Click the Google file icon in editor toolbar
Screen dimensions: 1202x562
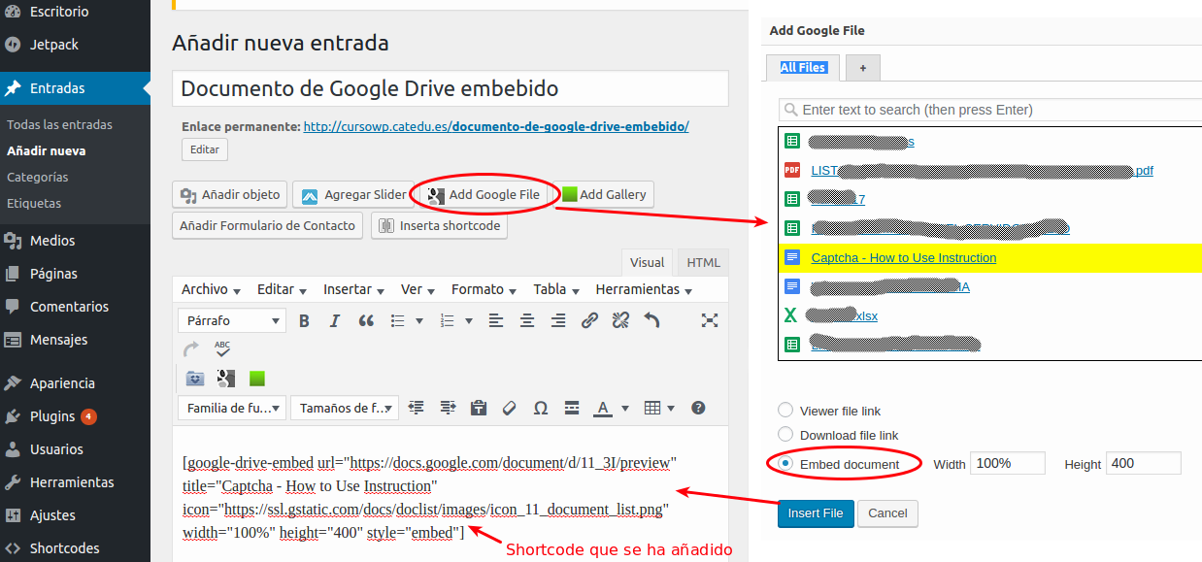226,379
